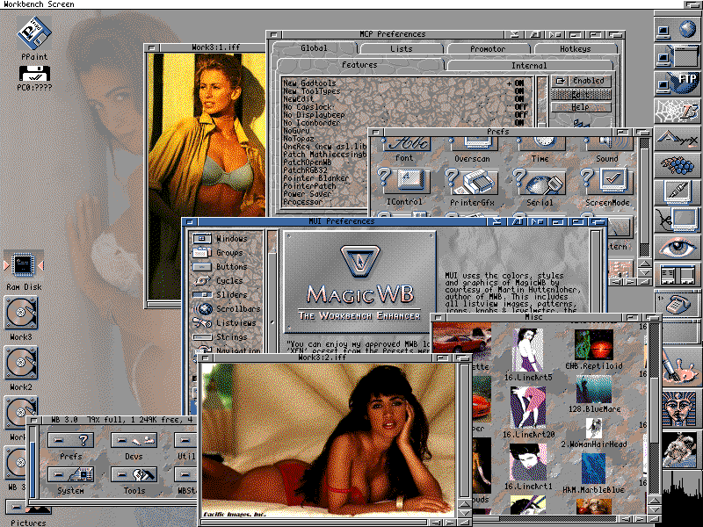Open the Serial preferences icon

pyautogui.click(x=540, y=181)
